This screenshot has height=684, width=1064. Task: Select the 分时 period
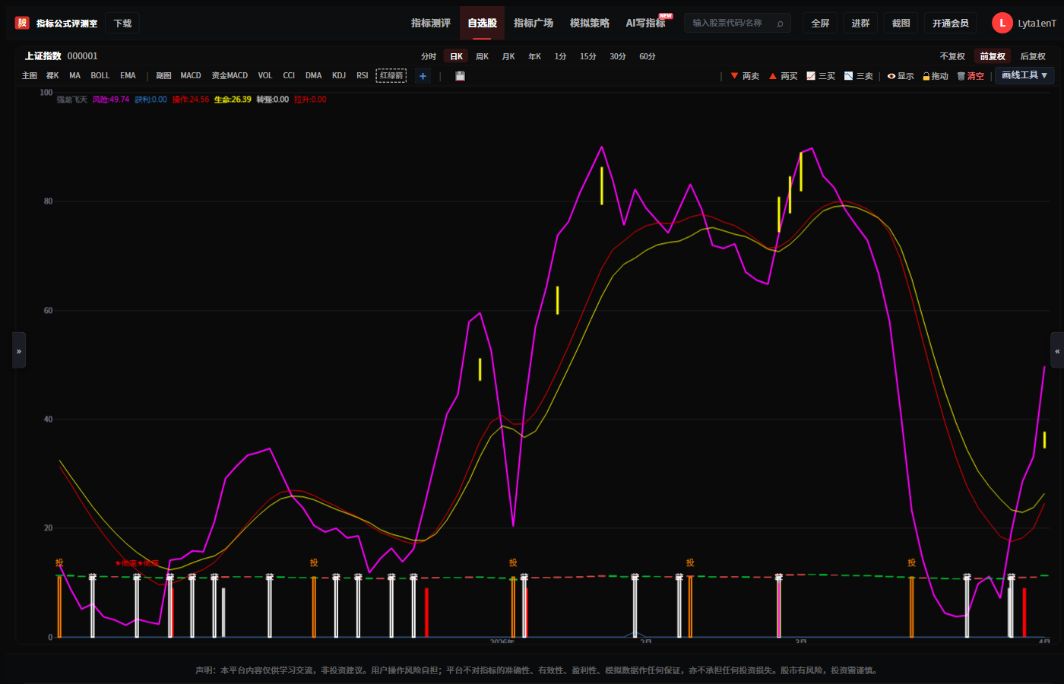(x=429, y=56)
